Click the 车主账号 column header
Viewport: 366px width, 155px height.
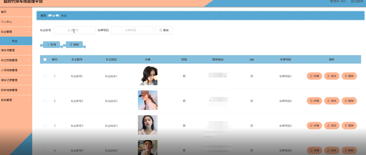(77, 59)
